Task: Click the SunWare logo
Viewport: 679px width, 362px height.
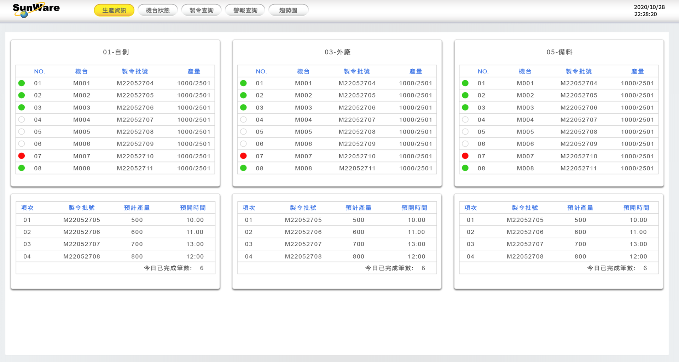Action: tap(36, 10)
